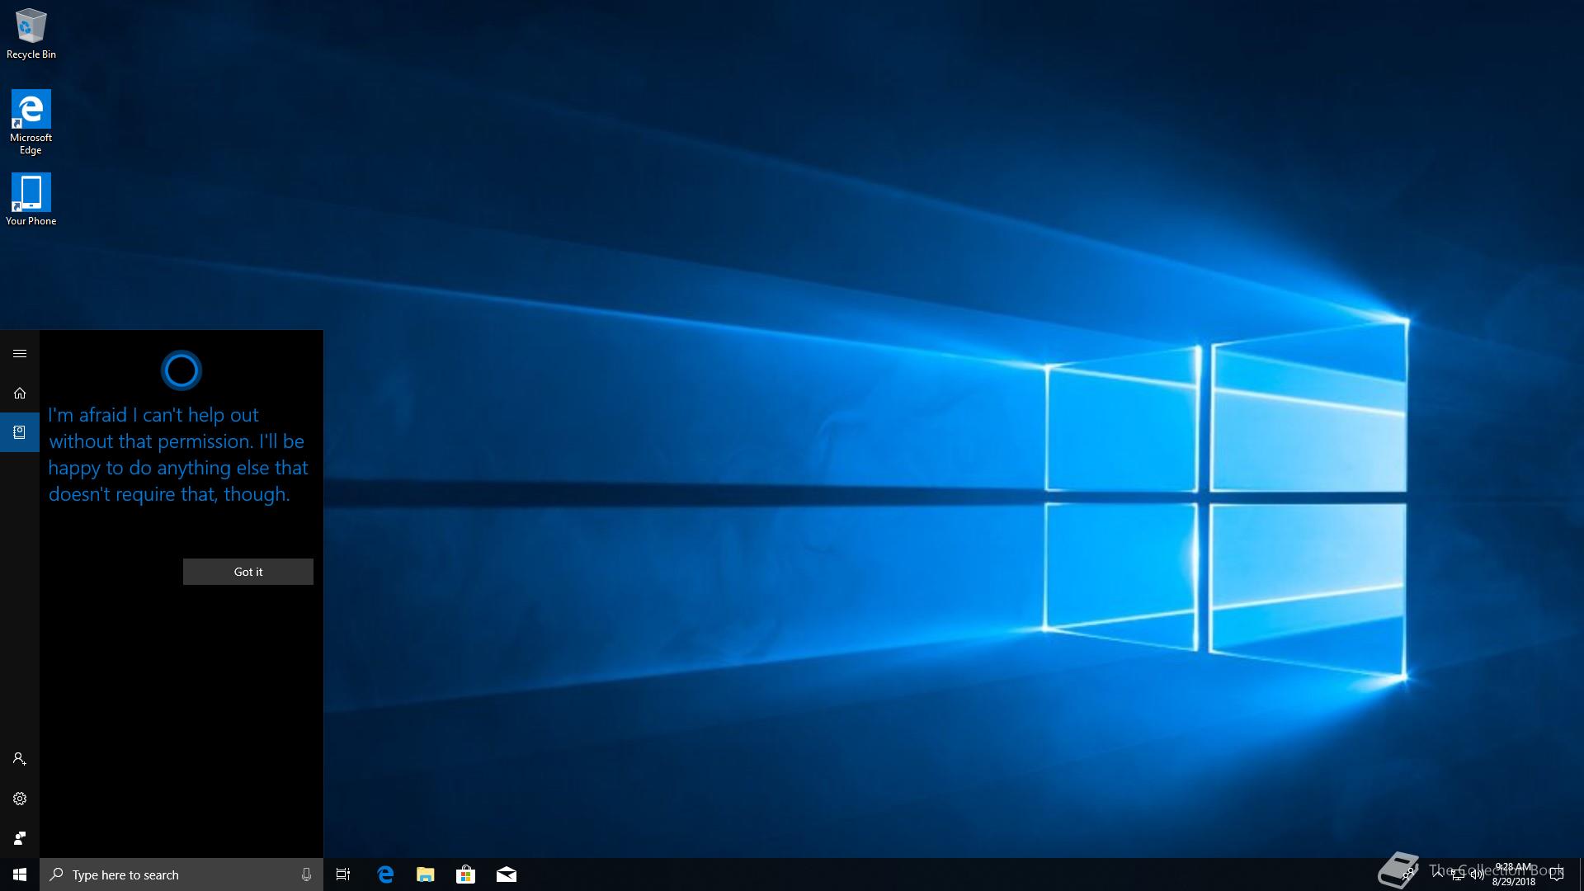Viewport: 1584px width, 891px height.
Task: Click the Cortana circle logo
Action: point(181,370)
